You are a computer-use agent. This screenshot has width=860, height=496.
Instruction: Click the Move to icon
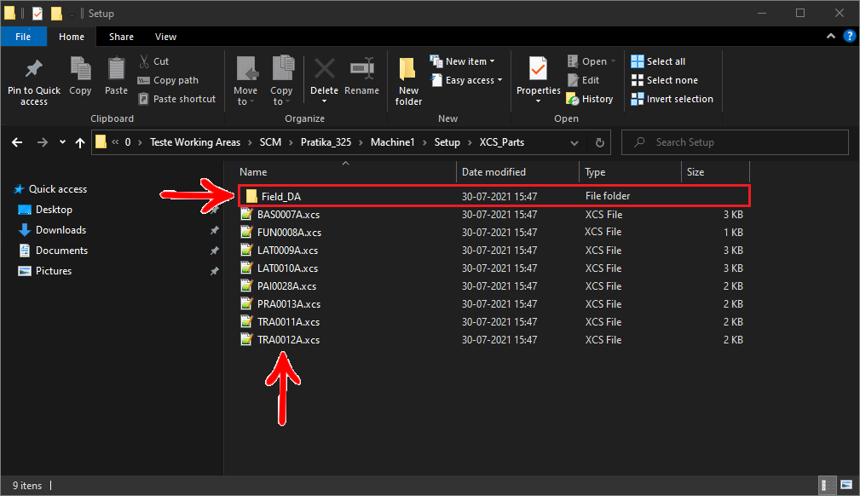[245, 69]
